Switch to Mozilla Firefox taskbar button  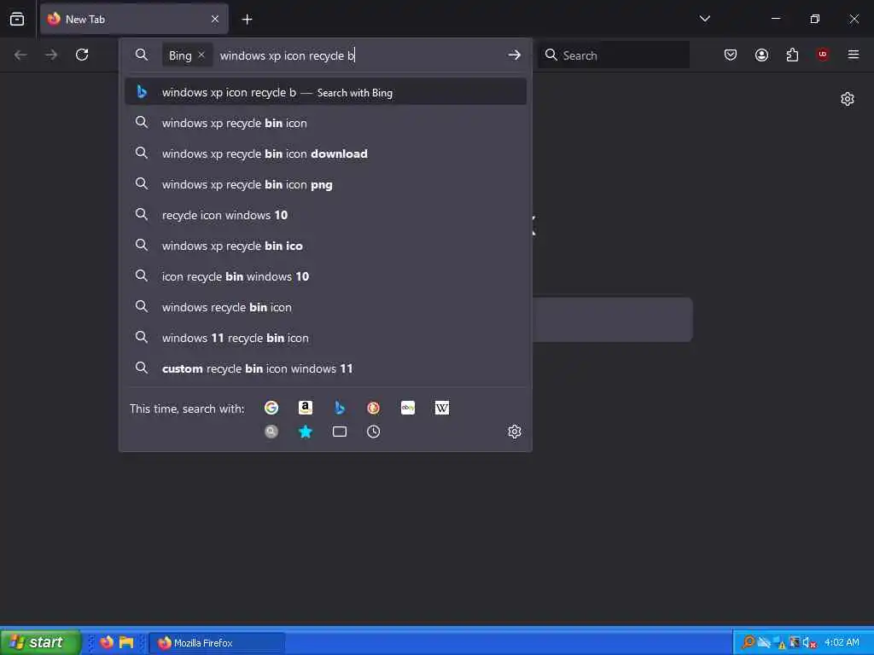tap(217, 643)
